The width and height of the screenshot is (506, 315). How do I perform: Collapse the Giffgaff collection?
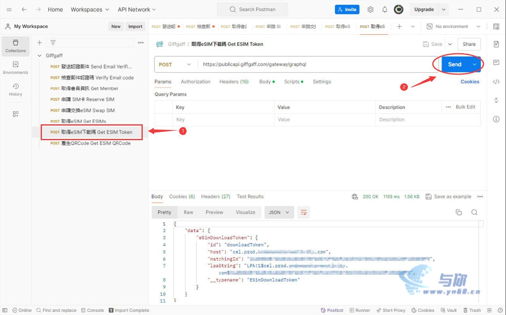(x=40, y=56)
